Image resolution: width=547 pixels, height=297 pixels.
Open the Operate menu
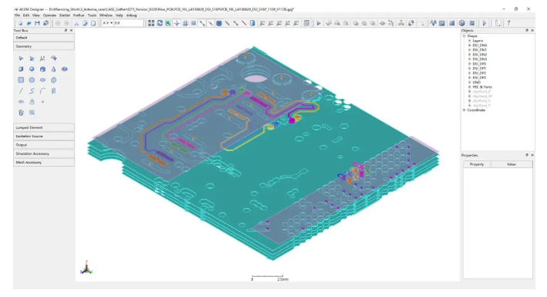pos(49,15)
